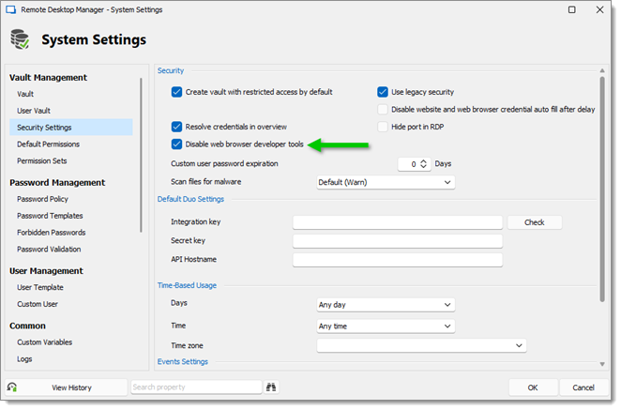Image resolution: width=621 pixels, height=410 pixels.
Task: Click the Check button
Action: point(535,222)
